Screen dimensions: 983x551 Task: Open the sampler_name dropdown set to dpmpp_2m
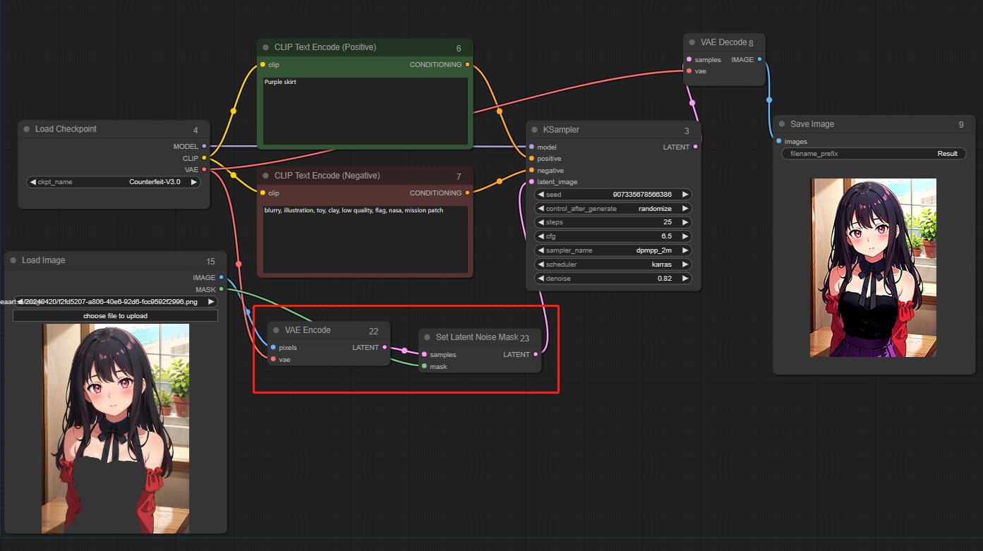coord(613,250)
